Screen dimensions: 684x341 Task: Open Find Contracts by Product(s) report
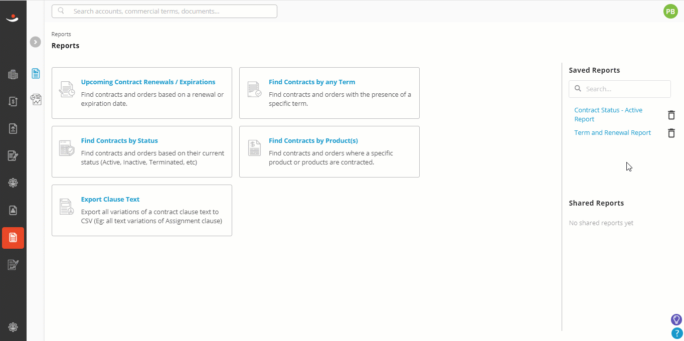tap(313, 140)
